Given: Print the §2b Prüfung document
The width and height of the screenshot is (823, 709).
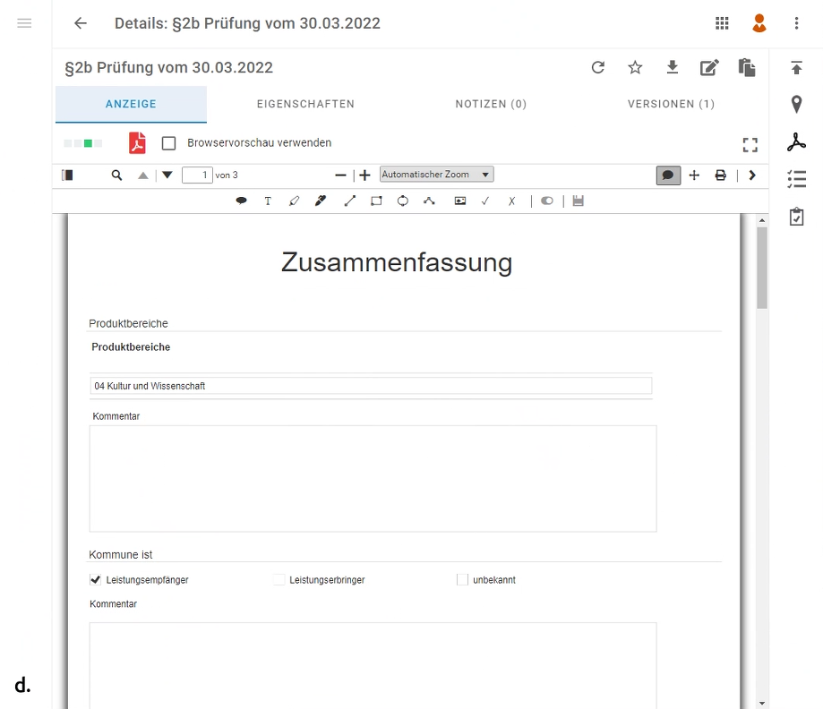Looking at the screenshot, I should pyautogui.click(x=720, y=175).
